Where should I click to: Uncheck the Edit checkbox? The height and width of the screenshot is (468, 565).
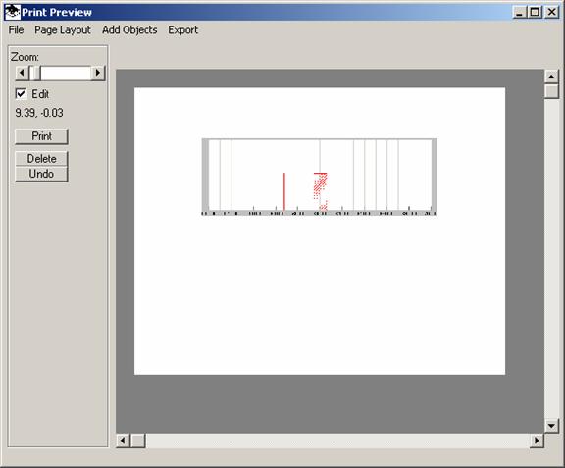(x=21, y=94)
